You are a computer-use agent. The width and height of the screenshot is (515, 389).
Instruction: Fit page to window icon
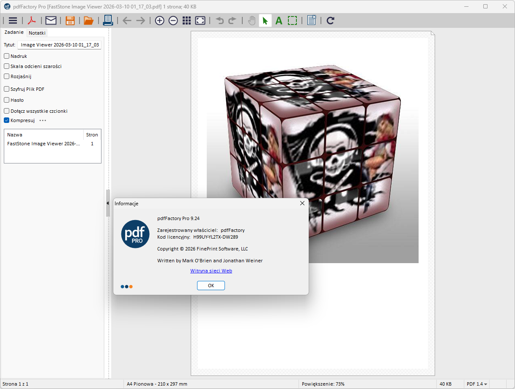pos(200,20)
